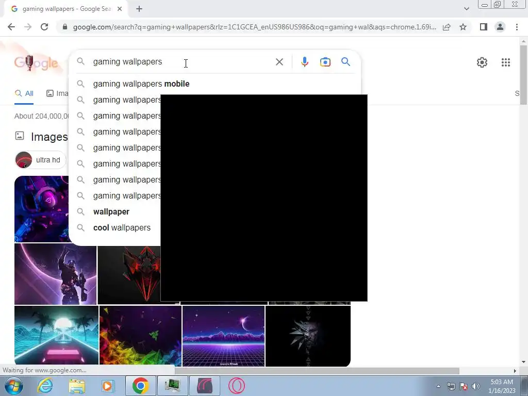The width and height of the screenshot is (528, 396).
Task: Click the ultra hd filter chip
Action: pyautogui.click(x=40, y=160)
